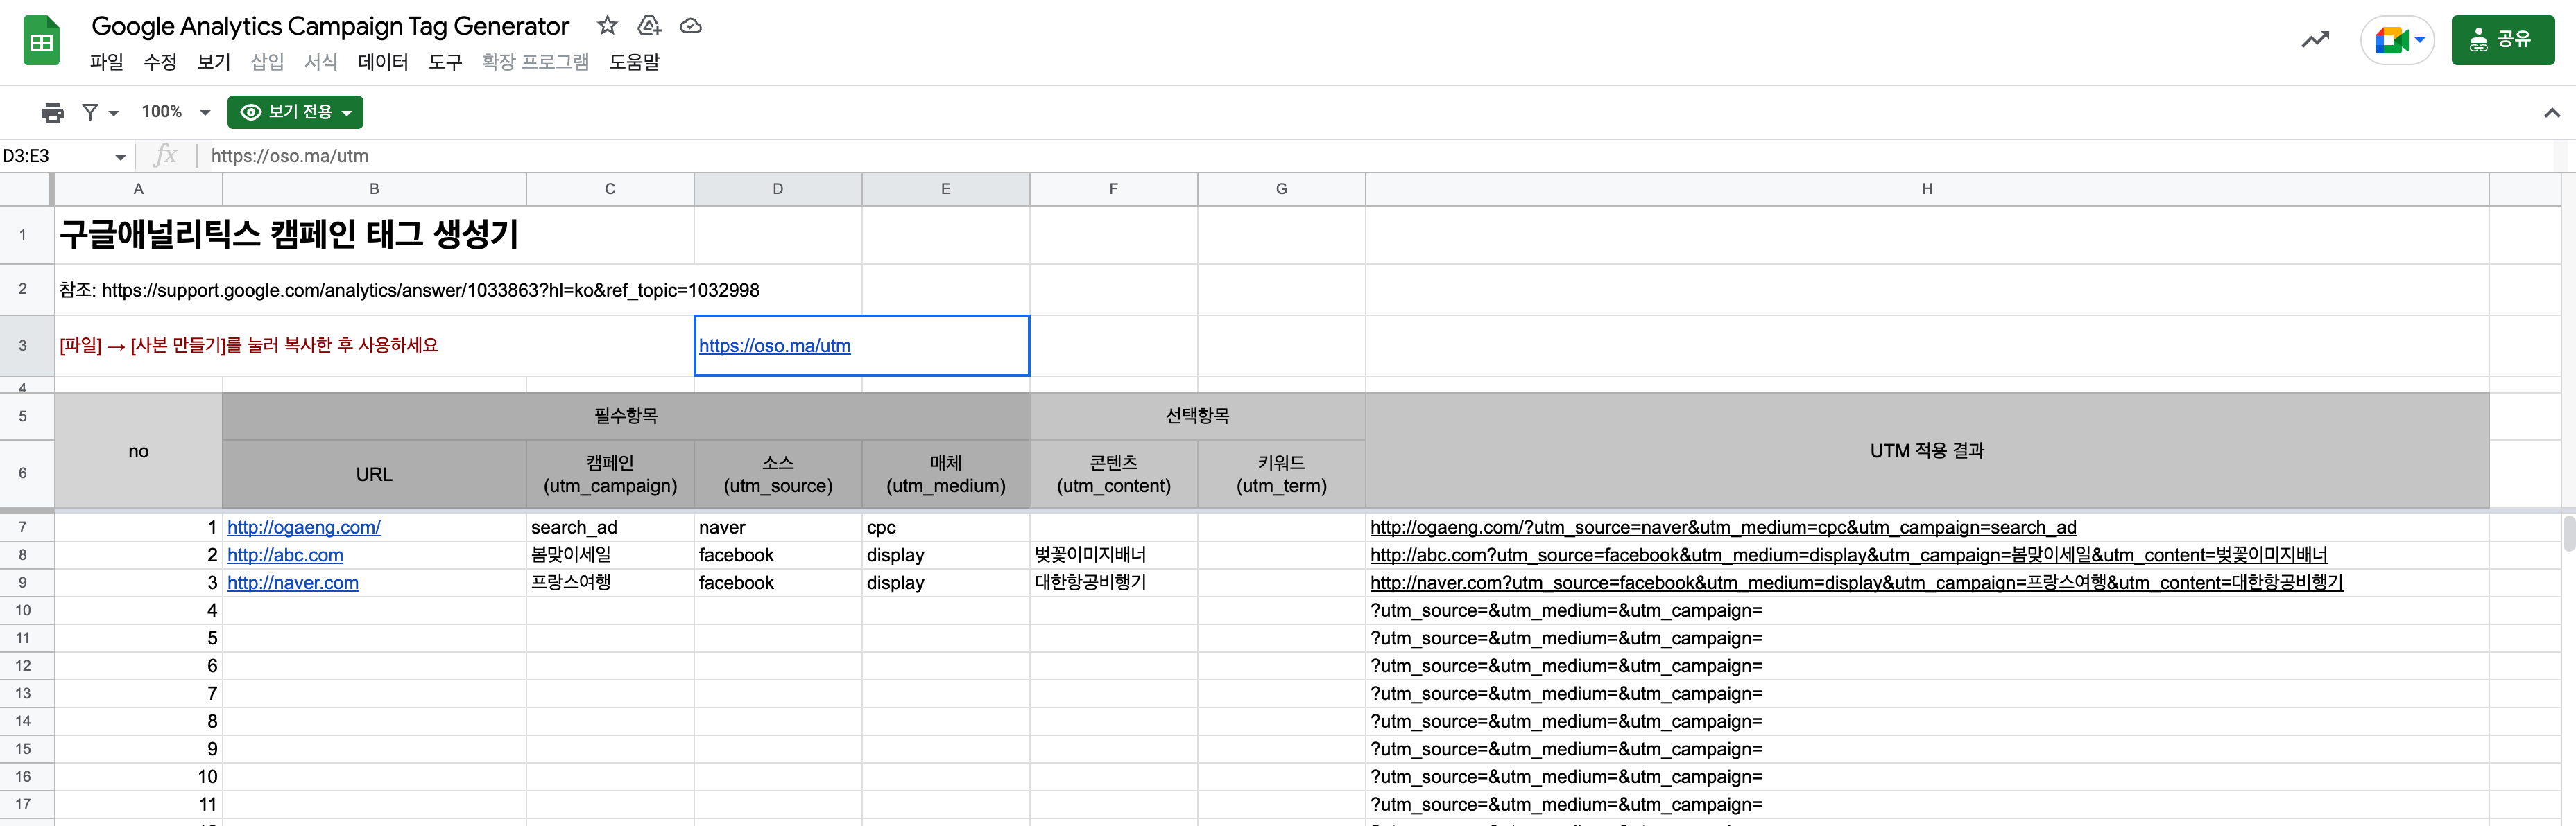
Task: Open the activity trend arrow icon
Action: (x=2315, y=40)
